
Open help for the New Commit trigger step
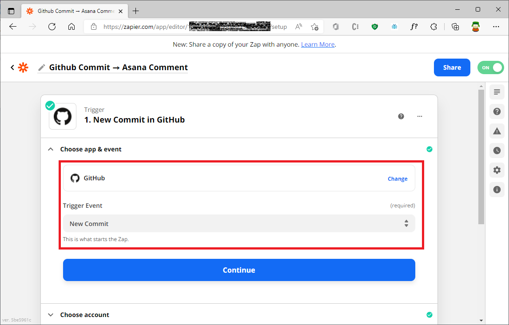coord(401,116)
